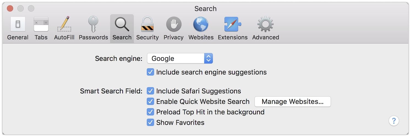Close the Search preferences window
This screenshot has width=411, height=137.
point(10,8)
